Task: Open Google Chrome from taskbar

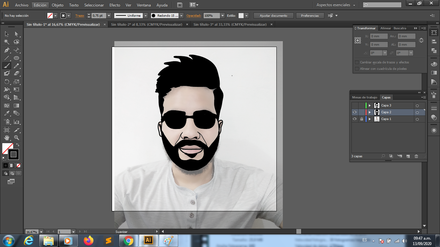Action: pos(129,240)
